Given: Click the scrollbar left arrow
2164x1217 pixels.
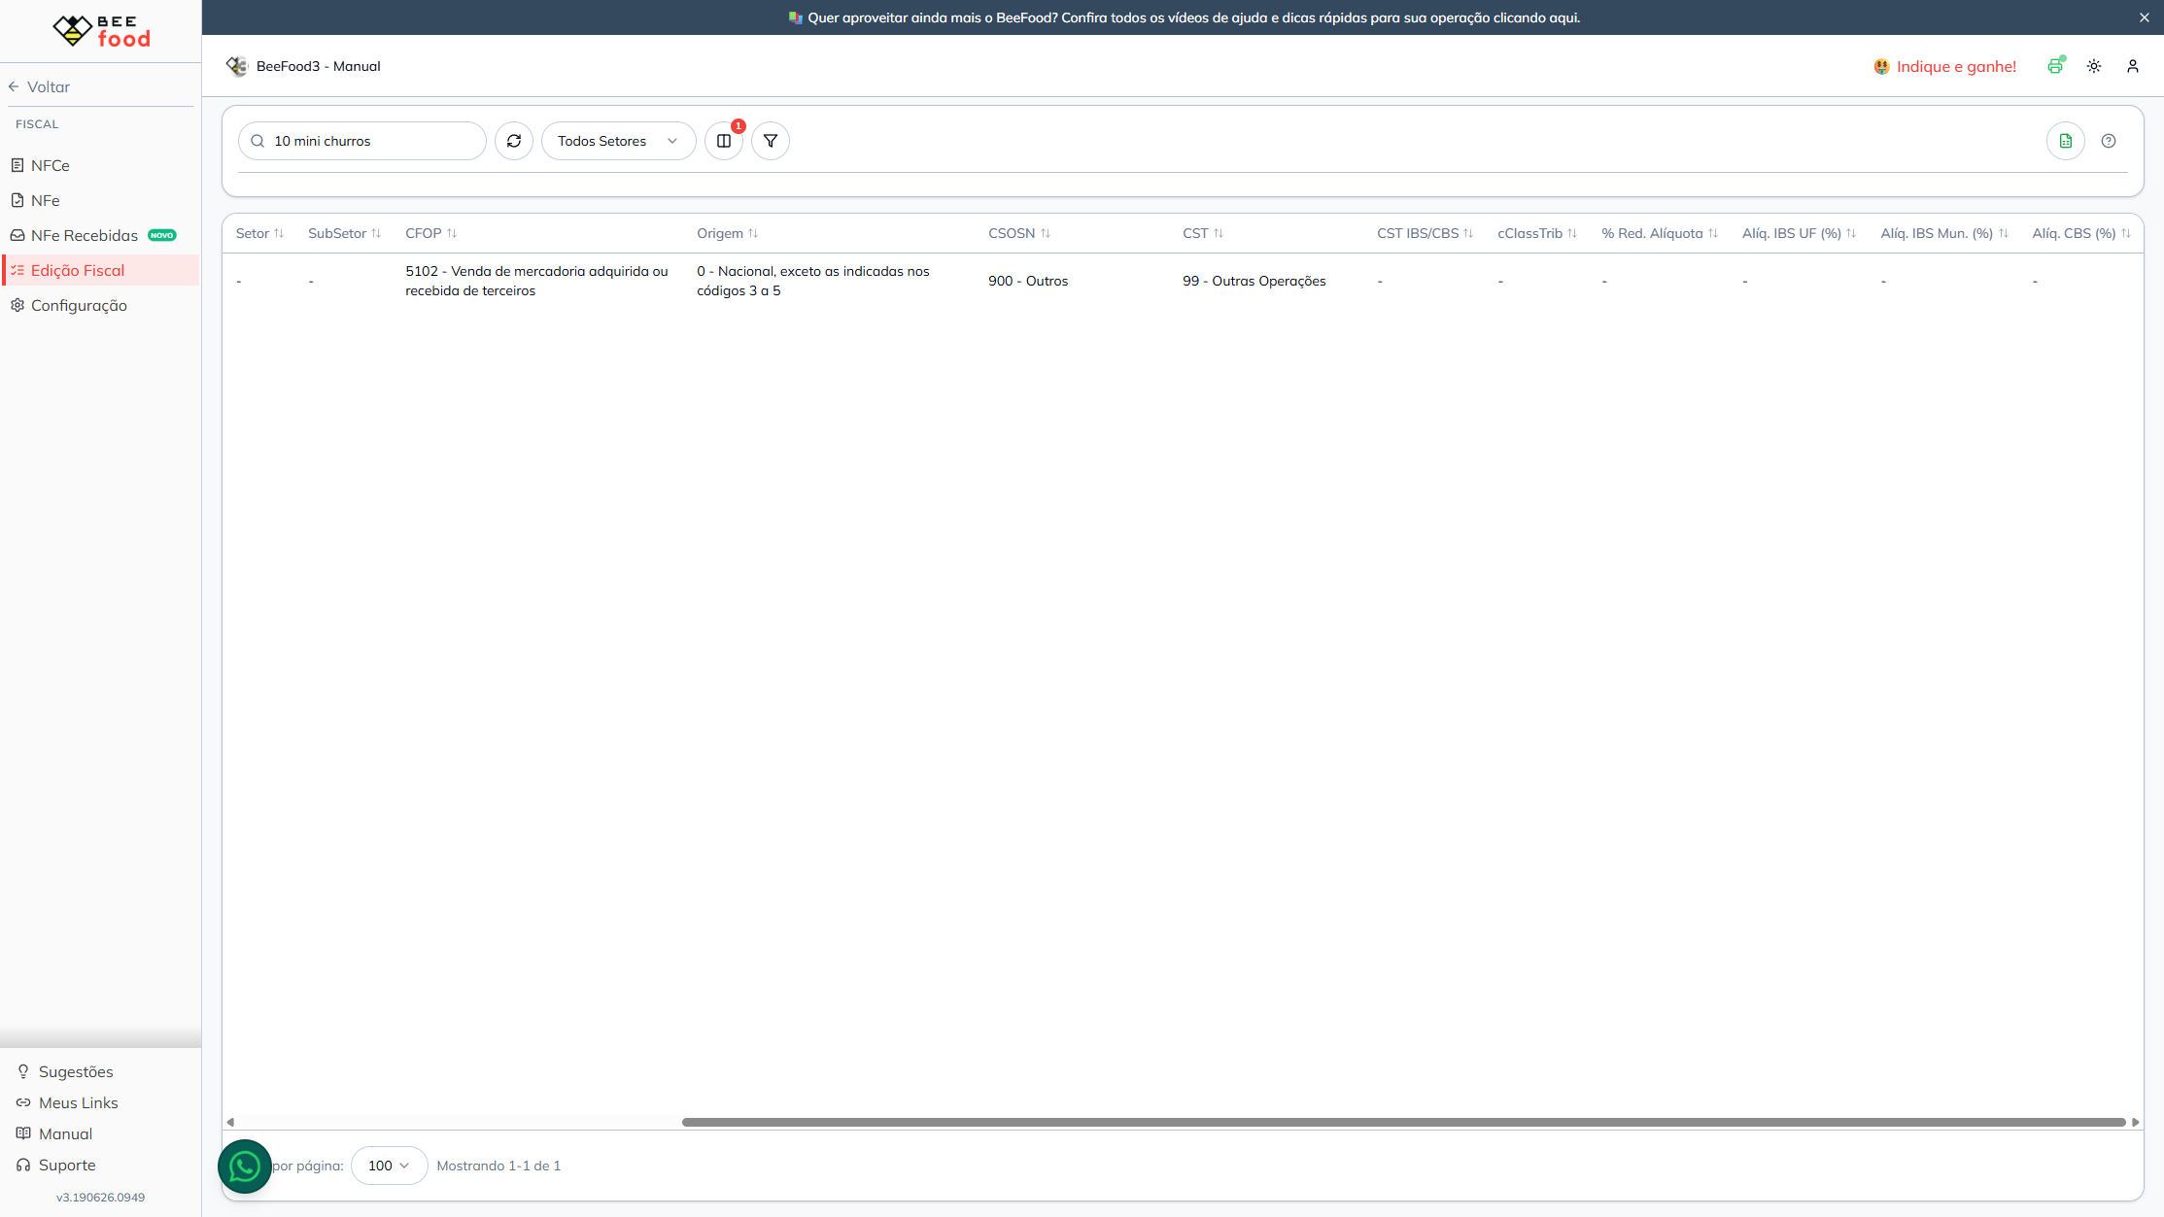Looking at the screenshot, I should coord(230,1122).
